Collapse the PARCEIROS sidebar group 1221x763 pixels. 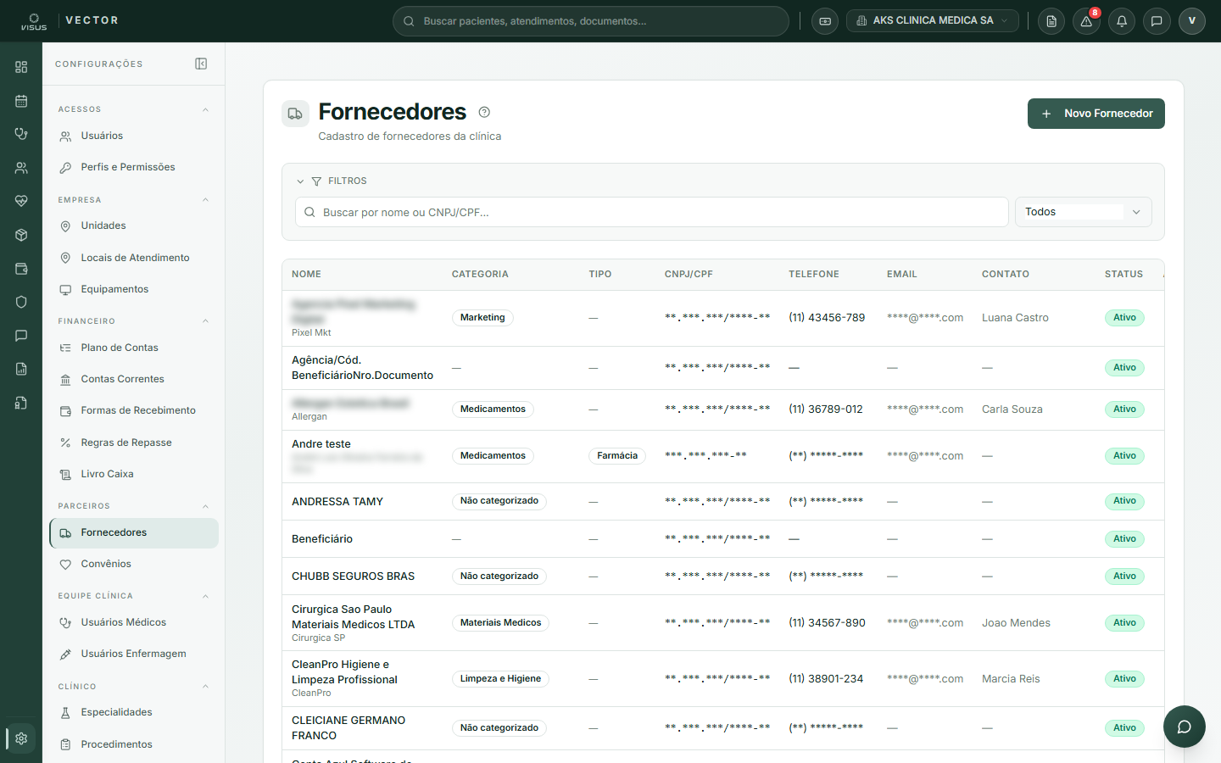pyautogui.click(x=134, y=506)
